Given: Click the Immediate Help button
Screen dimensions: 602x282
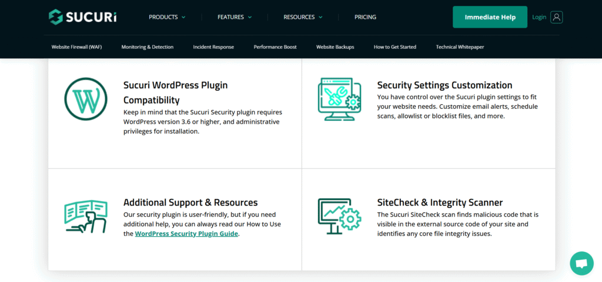Looking at the screenshot, I should coord(490,17).
